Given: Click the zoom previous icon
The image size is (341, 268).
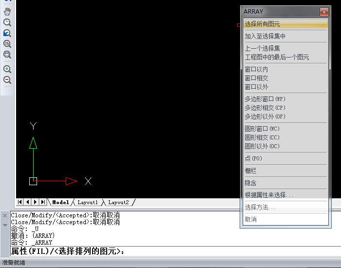Looking at the screenshot, I should 7,33.
